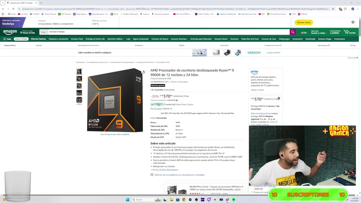Play the product video thumbnail
The image size is (361, 203).
tap(79, 100)
